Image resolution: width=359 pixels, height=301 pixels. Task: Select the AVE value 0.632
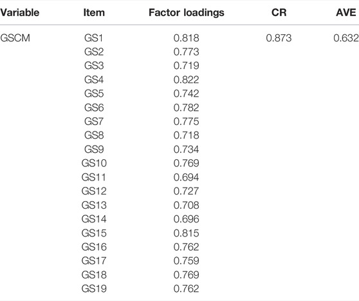346,38
